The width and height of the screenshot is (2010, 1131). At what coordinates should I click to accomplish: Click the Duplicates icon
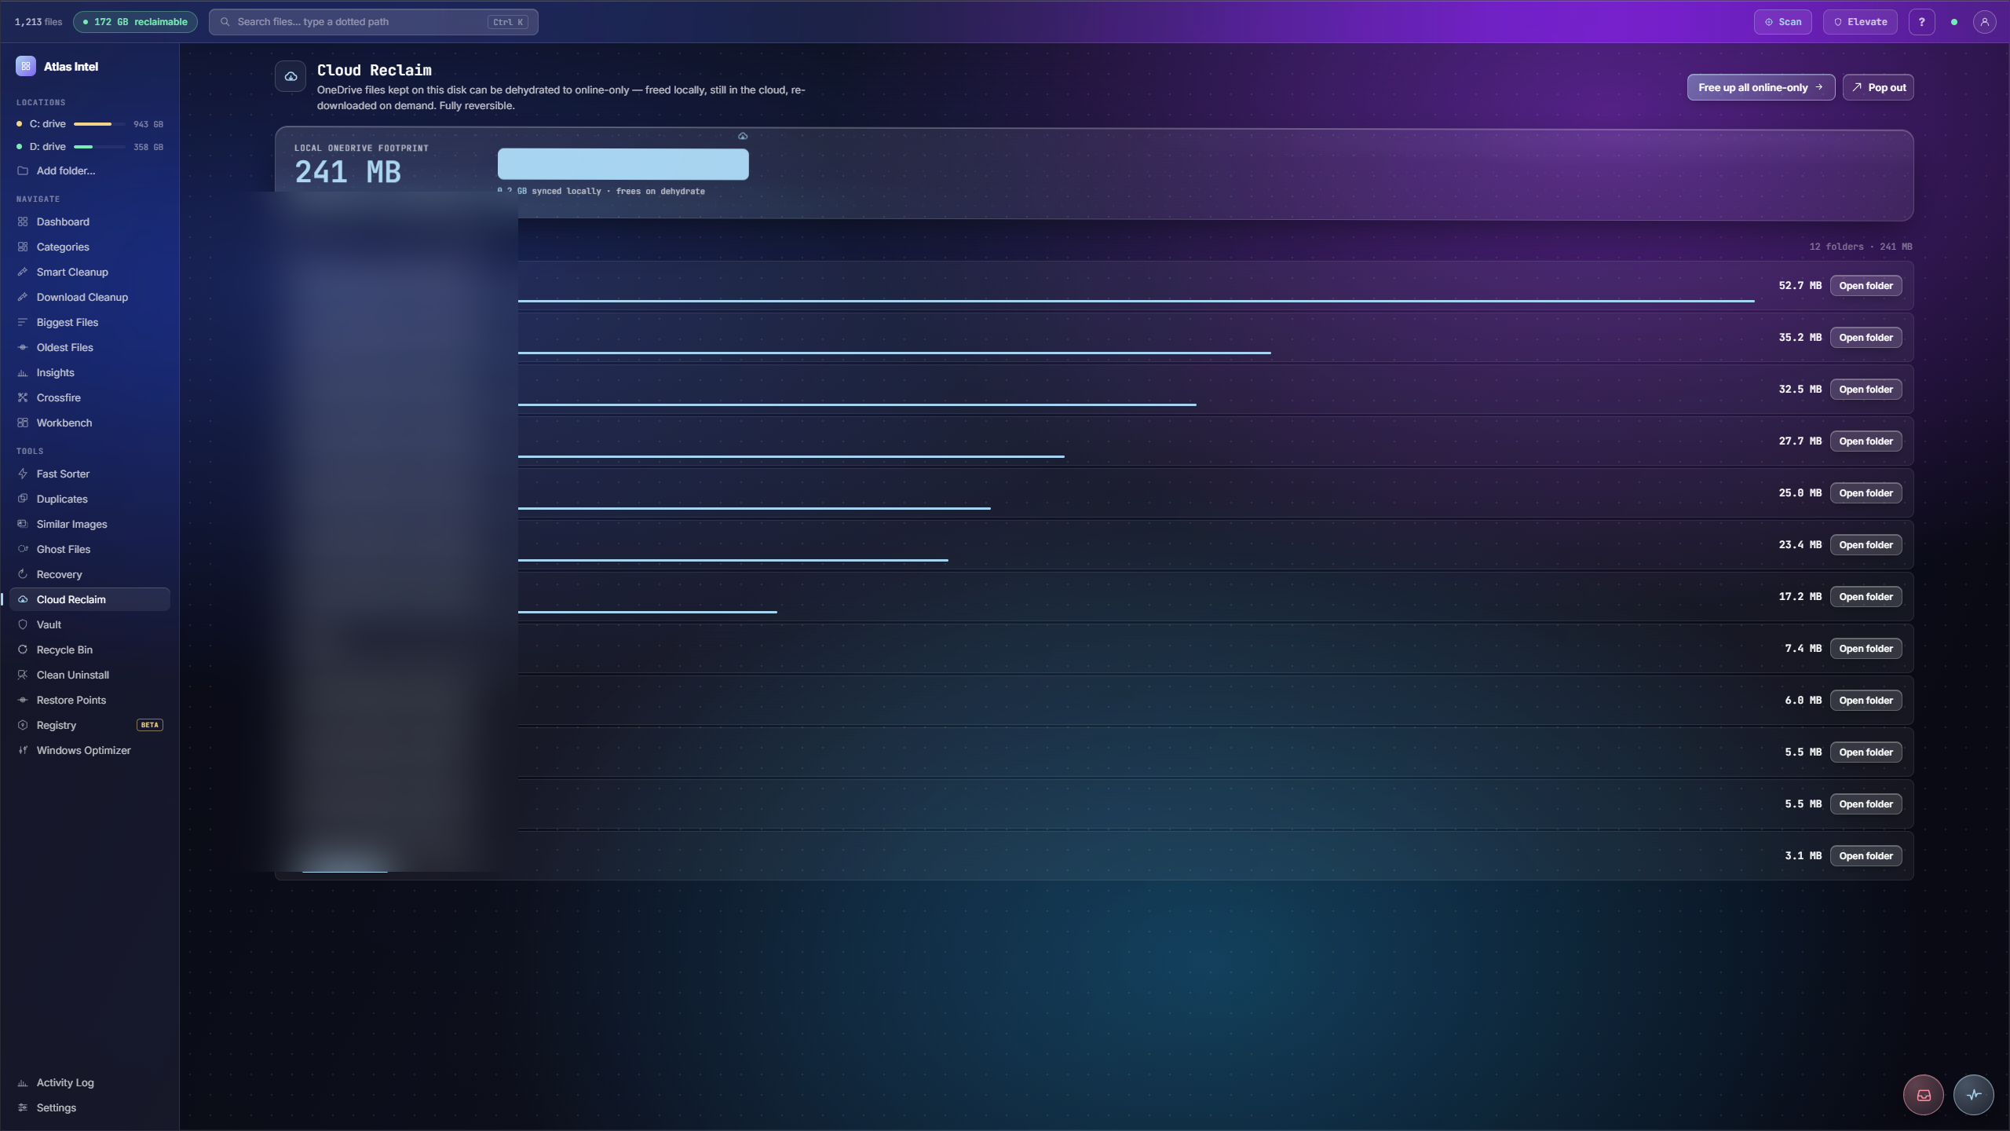(23, 499)
